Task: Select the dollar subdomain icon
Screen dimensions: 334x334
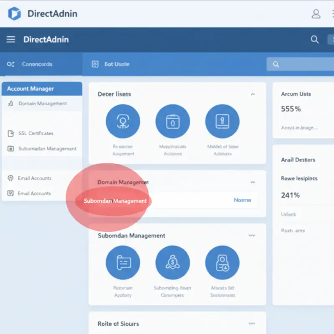Action: point(173,262)
